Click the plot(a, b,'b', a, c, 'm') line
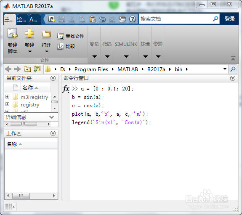242x215 pixels. (x=110, y=114)
